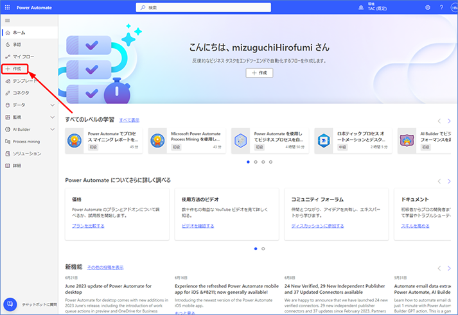Screen dimensions: 458x315
Task: Open the ディスカッションに参加する link
Action: coord(317,226)
